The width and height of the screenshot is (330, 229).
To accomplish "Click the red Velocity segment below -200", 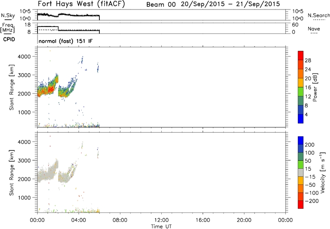I will click(301, 205).
